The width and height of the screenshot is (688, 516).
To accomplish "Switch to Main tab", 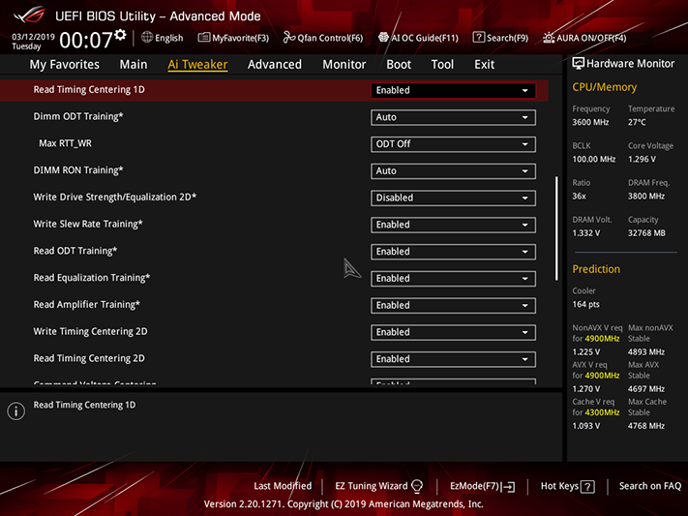I will 134,65.
